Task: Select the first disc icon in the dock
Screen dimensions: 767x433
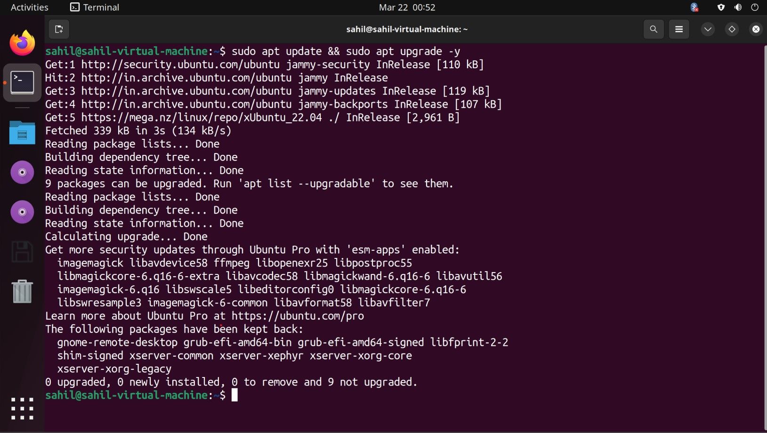Action: click(22, 172)
